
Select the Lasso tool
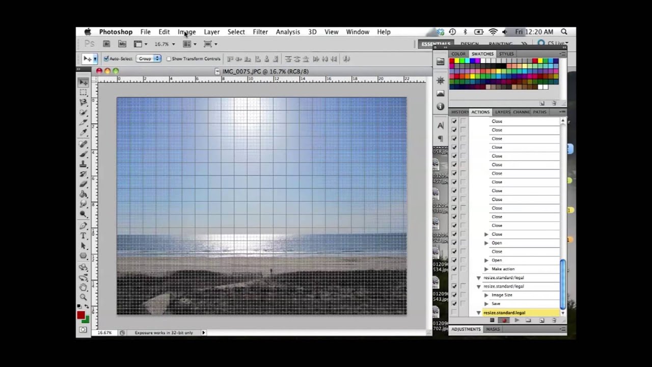[x=83, y=102]
